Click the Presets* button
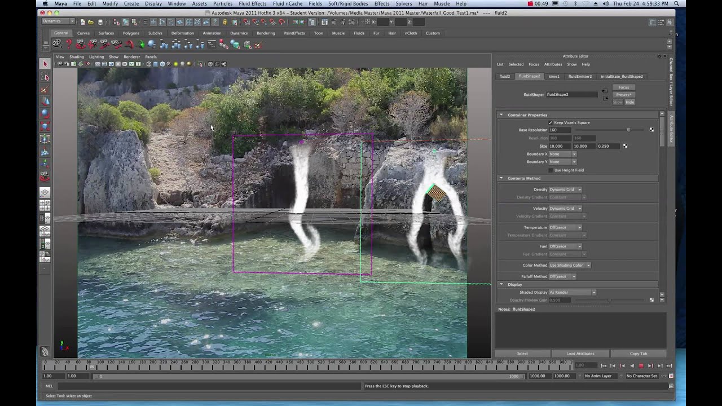 click(623, 95)
